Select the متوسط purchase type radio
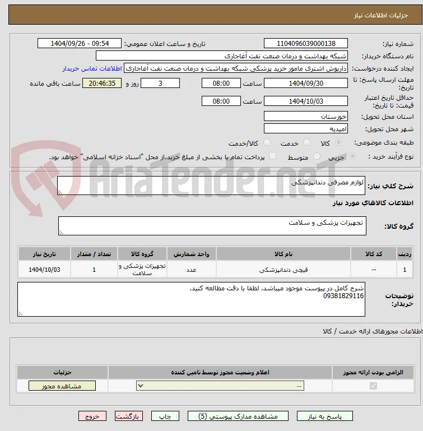 pyautogui.click(x=317, y=156)
